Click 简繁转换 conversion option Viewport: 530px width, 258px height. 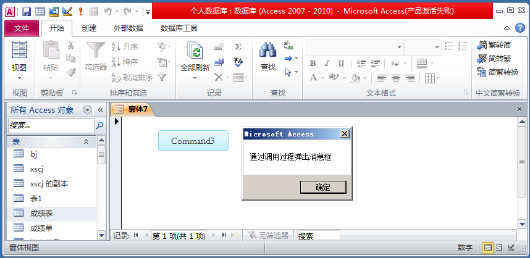[x=497, y=72]
